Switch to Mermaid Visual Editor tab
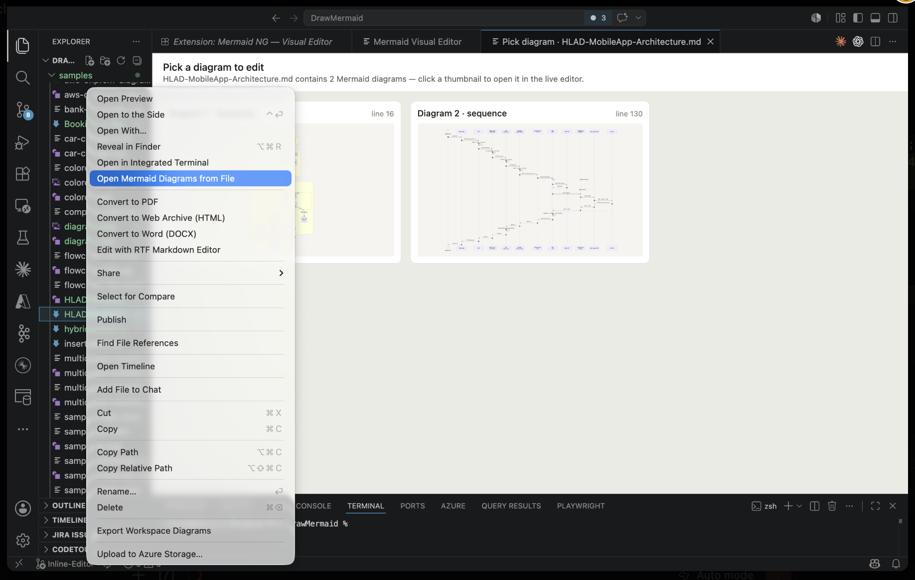 (x=417, y=41)
